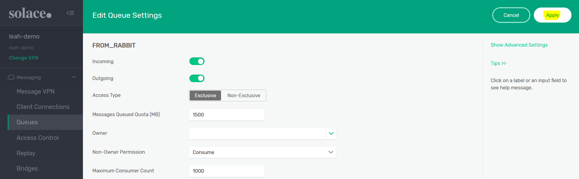The image size is (579, 179).
Task: Open the Queues menu item
Action: tap(27, 122)
